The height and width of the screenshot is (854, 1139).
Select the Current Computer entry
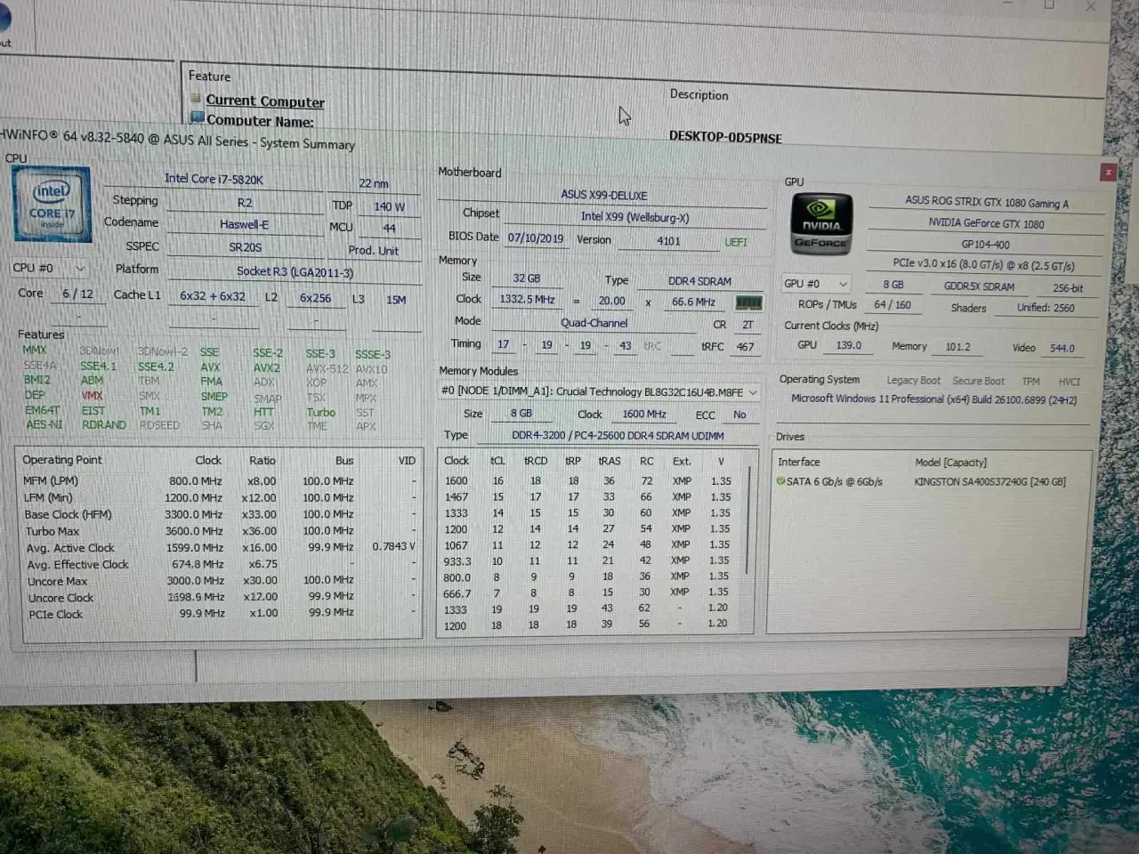click(x=265, y=101)
